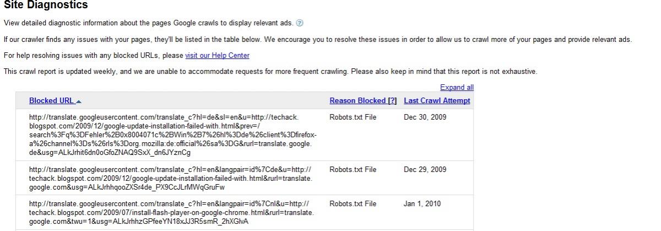Click the Dec 29, 2009 crawl date

pos(425,170)
